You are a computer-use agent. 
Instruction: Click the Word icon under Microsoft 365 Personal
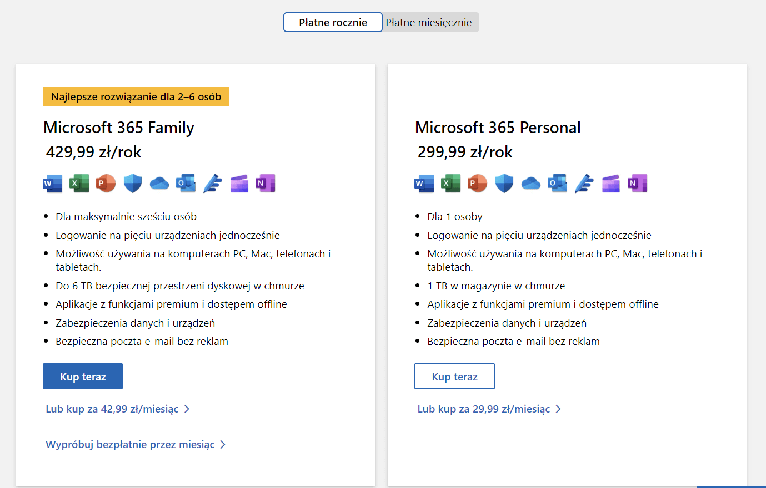tap(424, 183)
